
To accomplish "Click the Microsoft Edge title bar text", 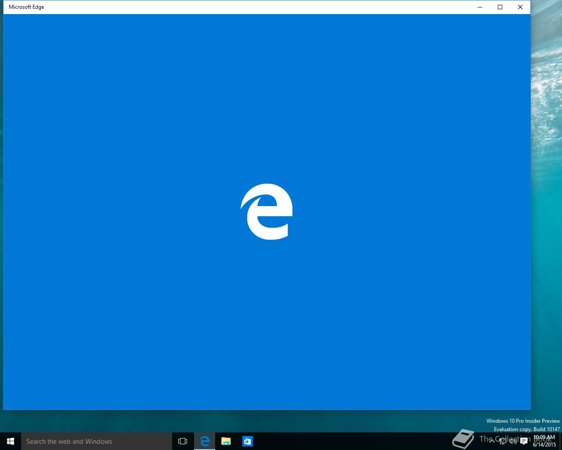I will [x=26, y=7].
